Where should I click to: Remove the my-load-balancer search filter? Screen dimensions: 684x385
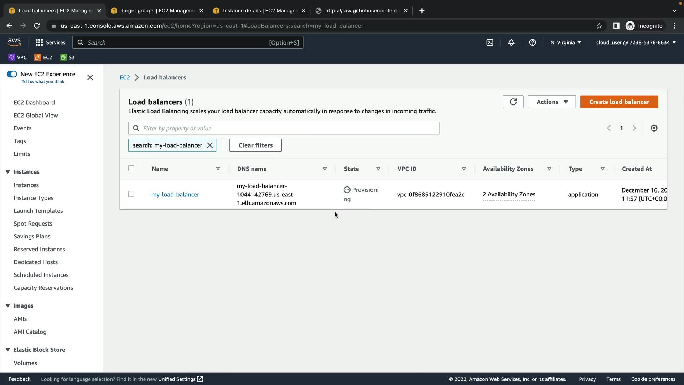[210, 145]
